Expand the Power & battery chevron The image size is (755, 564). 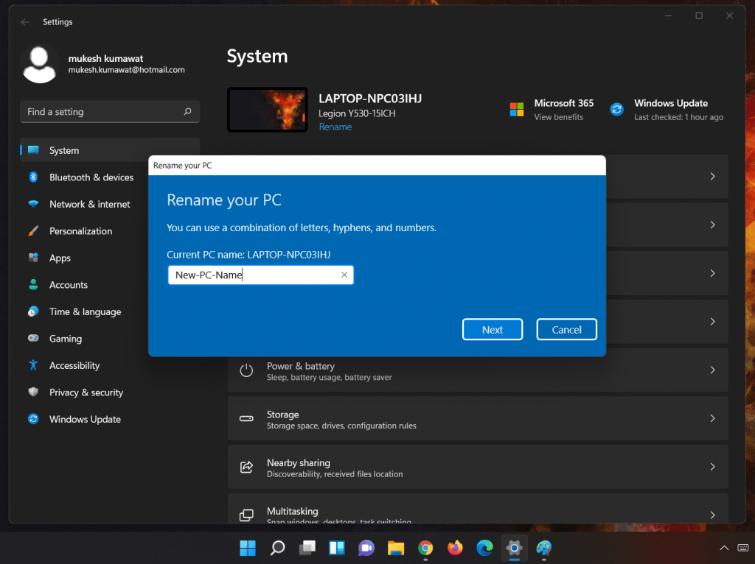click(712, 370)
